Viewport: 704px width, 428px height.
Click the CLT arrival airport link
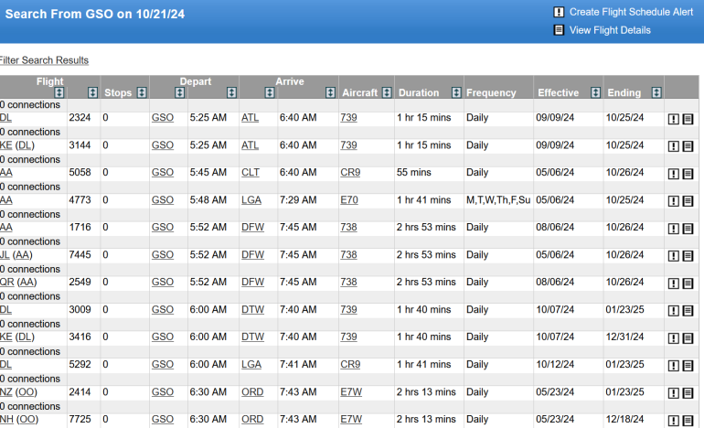[x=251, y=173]
